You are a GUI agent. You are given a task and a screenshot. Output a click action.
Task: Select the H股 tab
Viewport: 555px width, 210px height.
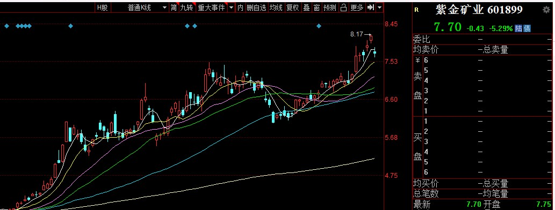[x=102, y=7]
